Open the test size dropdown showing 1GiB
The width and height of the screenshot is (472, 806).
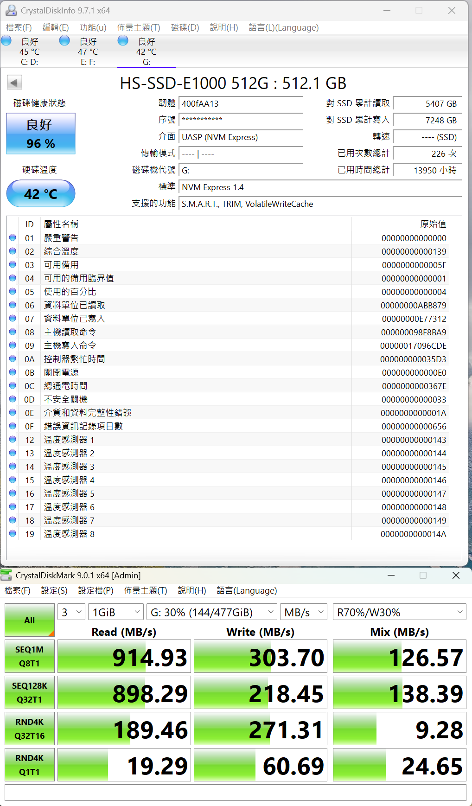[x=116, y=612]
